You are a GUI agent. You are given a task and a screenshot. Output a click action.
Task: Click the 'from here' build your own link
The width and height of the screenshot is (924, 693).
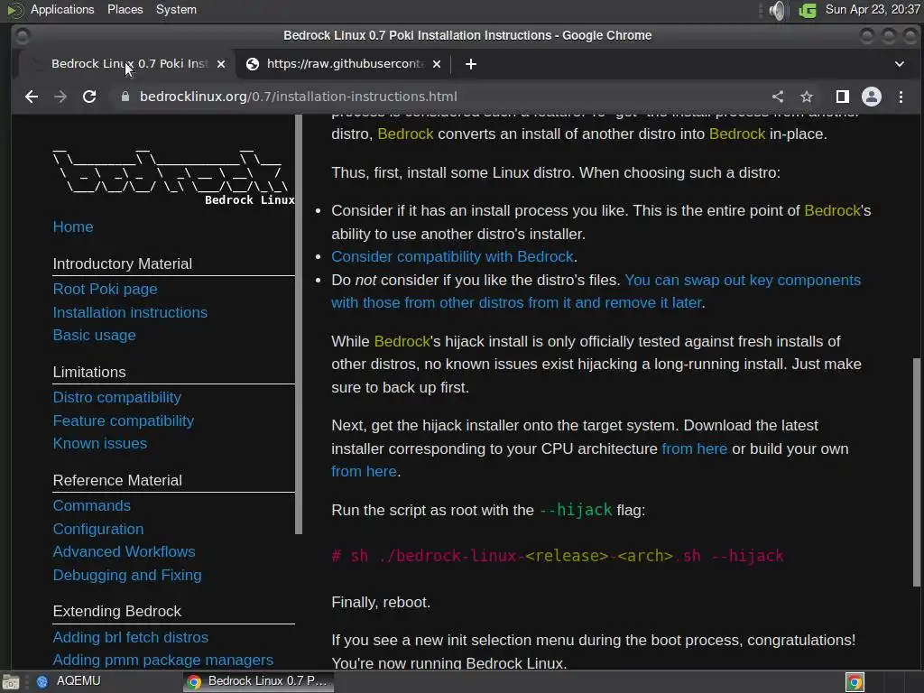tap(364, 472)
